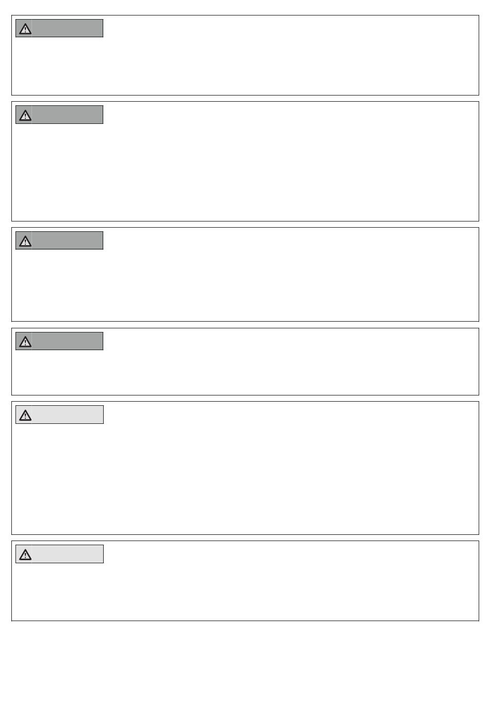This screenshot has width=490, height=714.
Task: Click the warning icon in the last box
Action: [25, 554]
